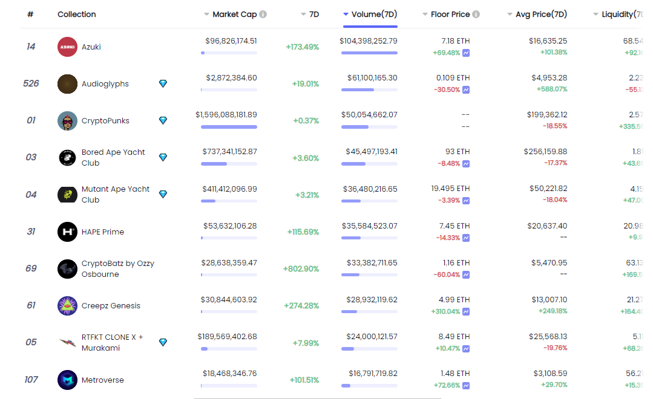Click the # rank column header
Image resolution: width=653 pixels, height=399 pixels.
pos(30,14)
